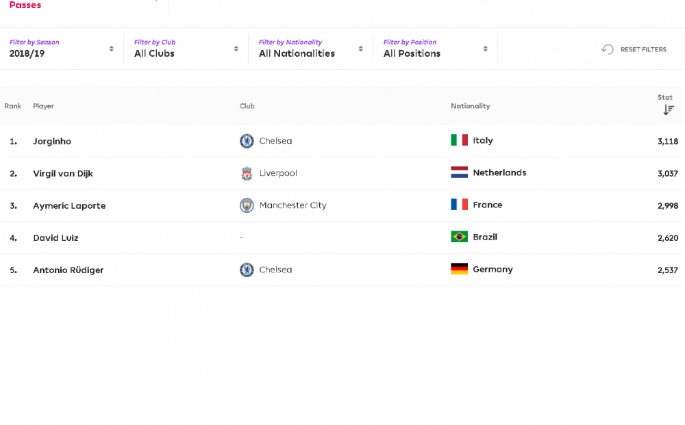Click the France flag icon

(x=459, y=205)
